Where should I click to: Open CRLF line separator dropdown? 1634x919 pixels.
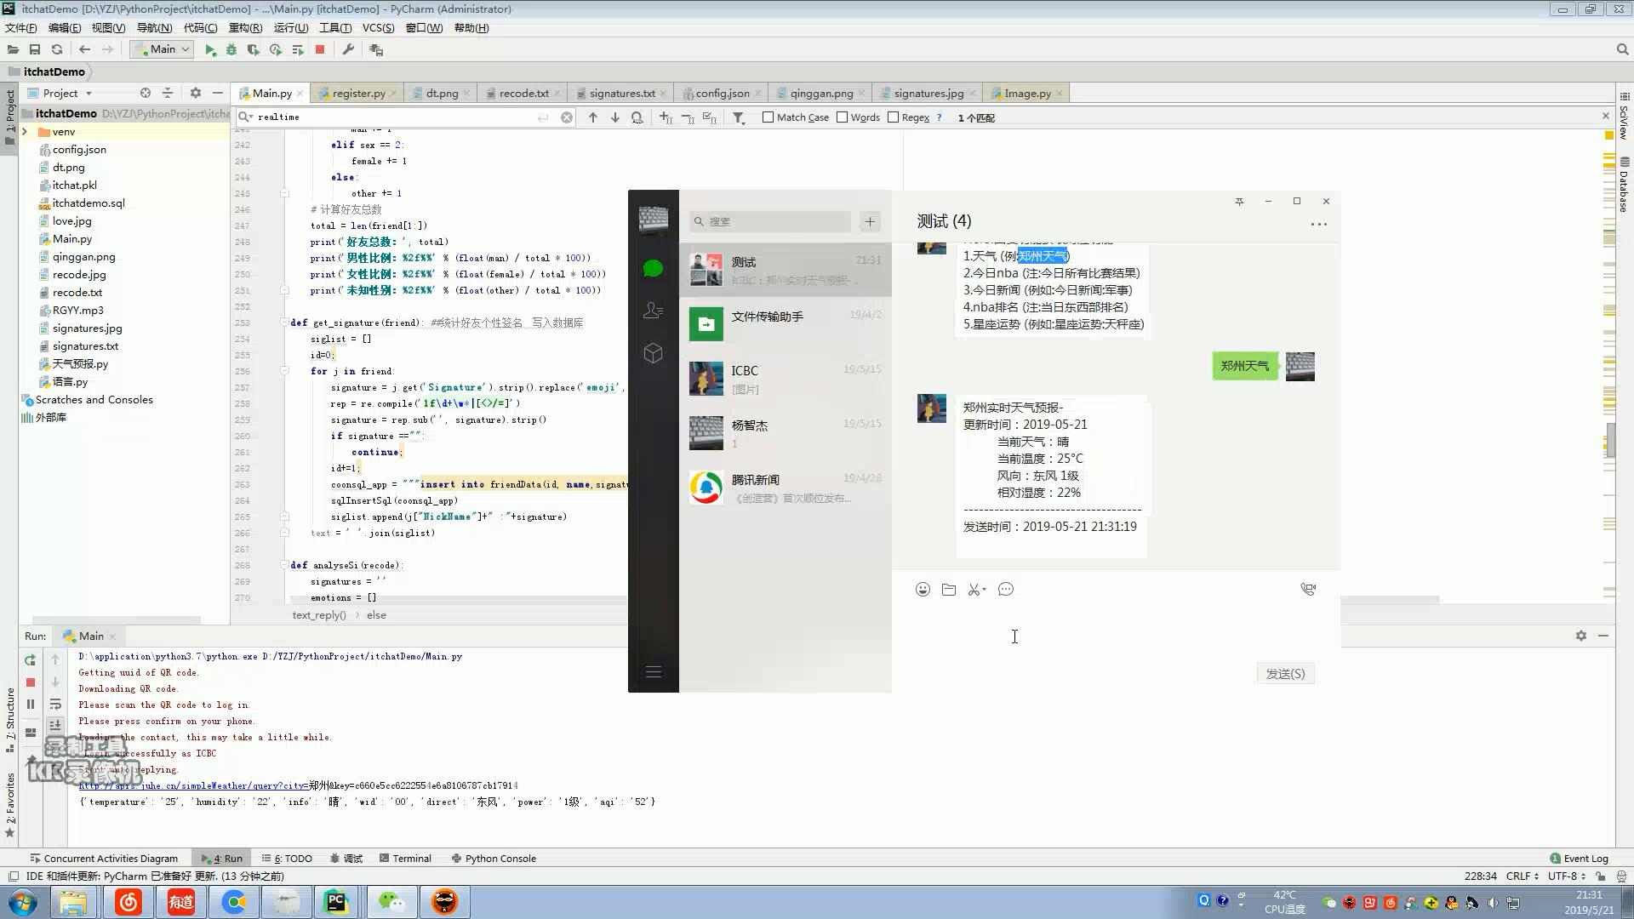click(1522, 876)
